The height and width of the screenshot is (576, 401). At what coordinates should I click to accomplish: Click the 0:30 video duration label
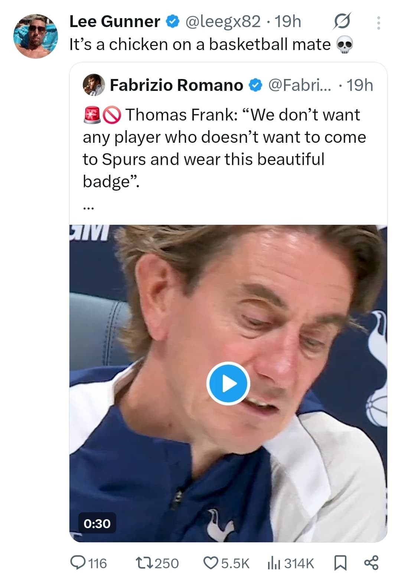(97, 523)
